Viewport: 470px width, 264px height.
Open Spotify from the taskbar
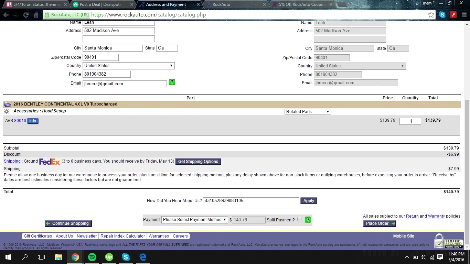coord(92,257)
